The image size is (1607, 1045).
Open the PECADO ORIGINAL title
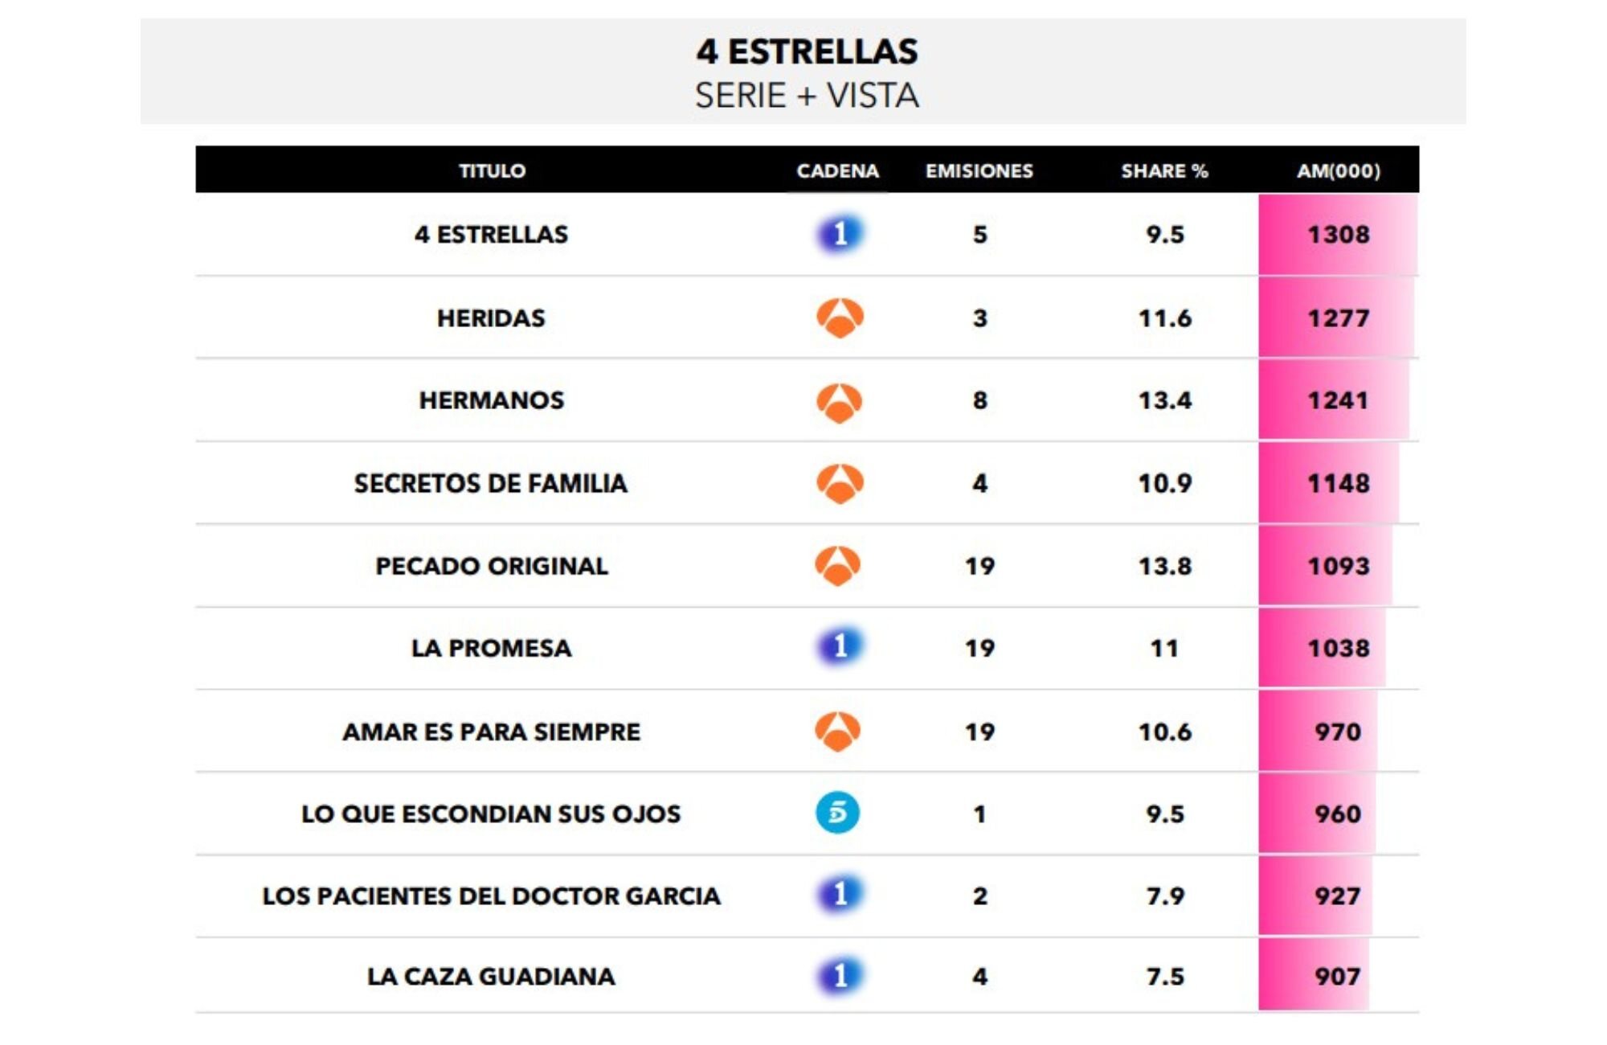(492, 566)
